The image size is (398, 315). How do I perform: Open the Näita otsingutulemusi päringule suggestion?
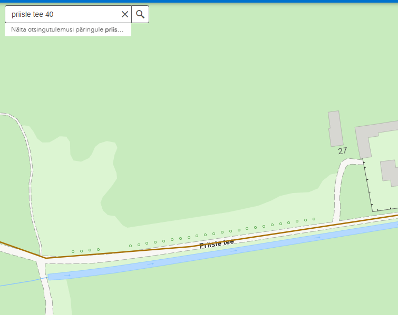click(68, 29)
